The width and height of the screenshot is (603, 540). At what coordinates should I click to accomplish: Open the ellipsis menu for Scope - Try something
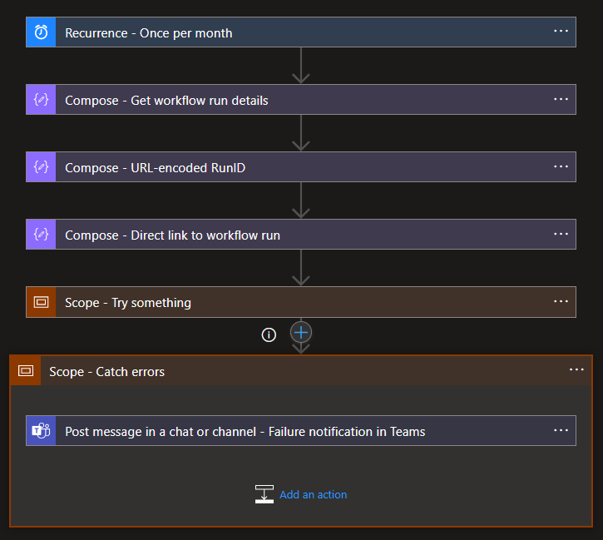[561, 301]
